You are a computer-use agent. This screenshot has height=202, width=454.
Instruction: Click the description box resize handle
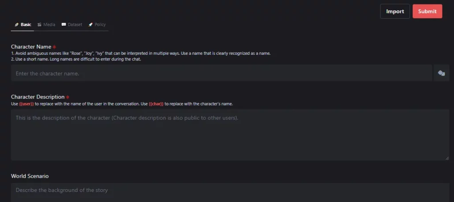pyautogui.click(x=447, y=158)
